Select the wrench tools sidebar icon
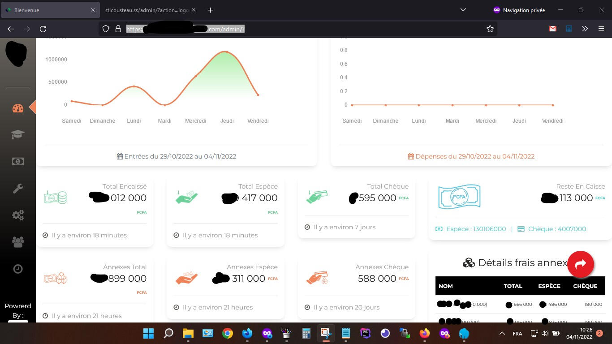This screenshot has height=344, width=612. (18, 189)
